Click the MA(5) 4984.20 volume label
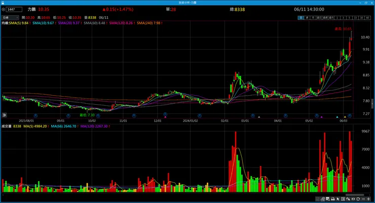The height and width of the screenshot is (203, 375). pos(35,127)
